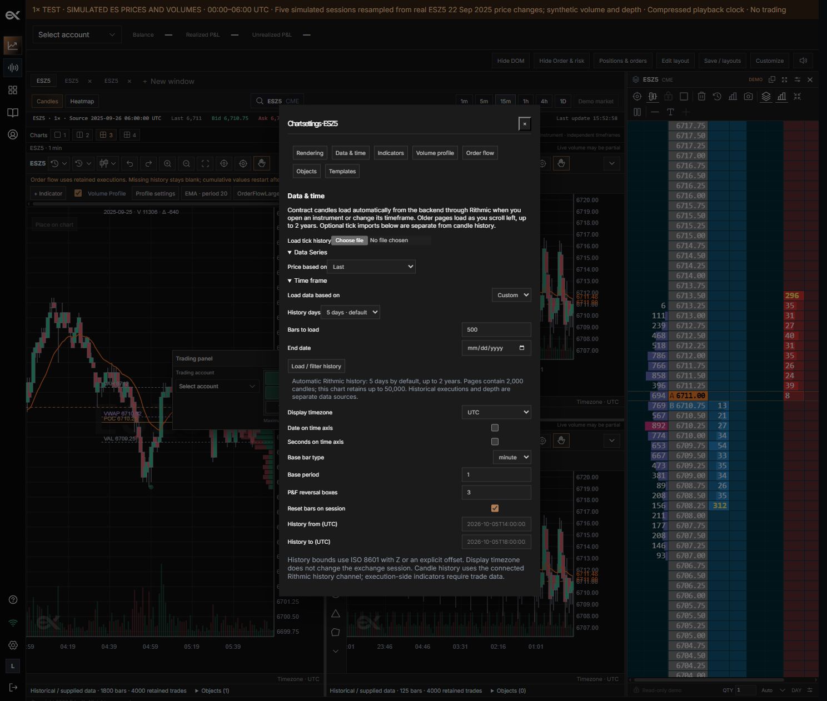
Task: Click the logout icon at sidebar bottom
Action: pyautogui.click(x=13, y=688)
